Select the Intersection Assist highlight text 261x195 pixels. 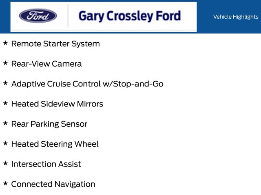46,164
